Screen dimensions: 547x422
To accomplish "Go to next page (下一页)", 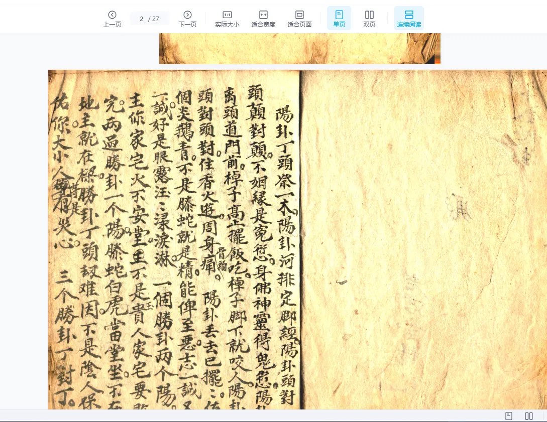I will pos(188,19).
